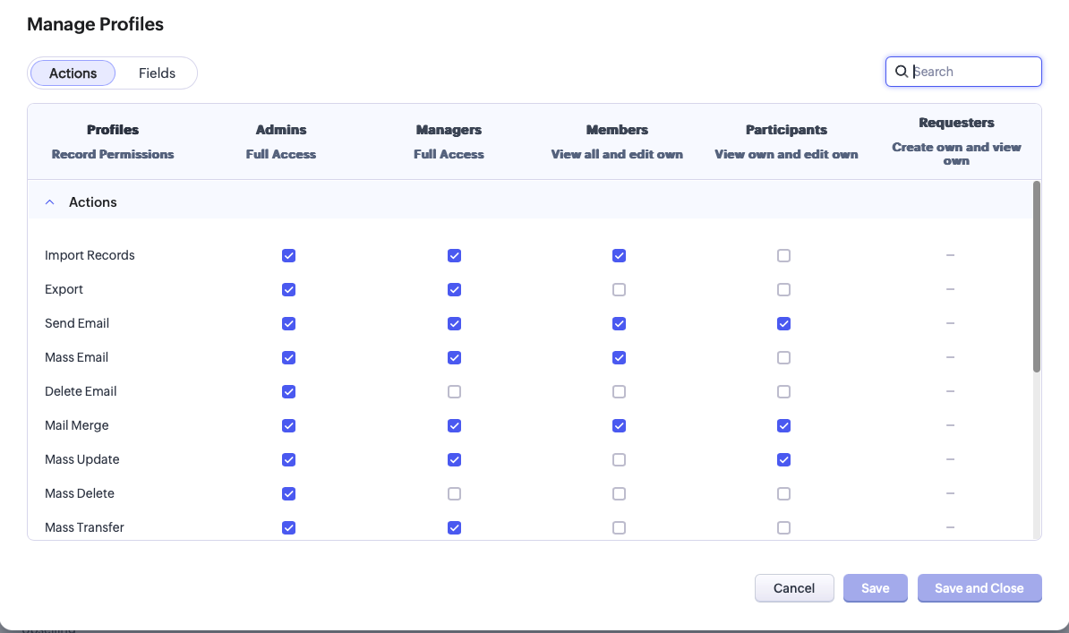The width and height of the screenshot is (1069, 633).
Task: Uncheck Send Email for Participants
Action: point(783,324)
